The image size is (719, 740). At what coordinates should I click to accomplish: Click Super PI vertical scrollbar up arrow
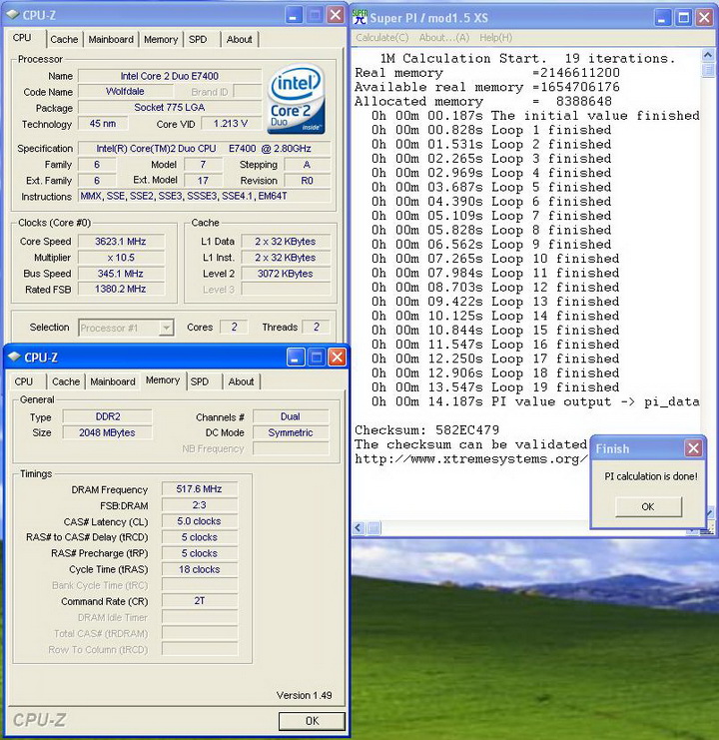[708, 55]
